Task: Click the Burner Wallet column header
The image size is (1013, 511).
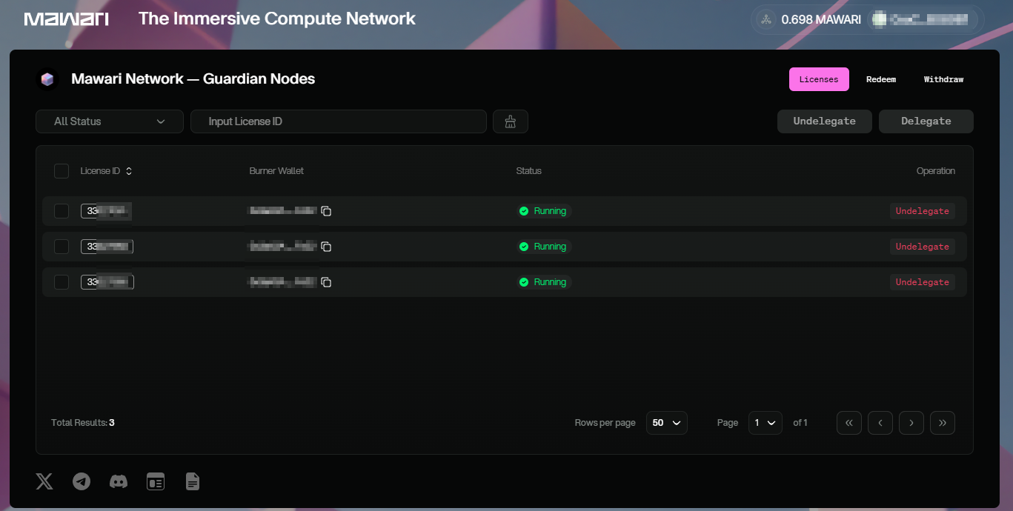Action: tap(276, 171)
